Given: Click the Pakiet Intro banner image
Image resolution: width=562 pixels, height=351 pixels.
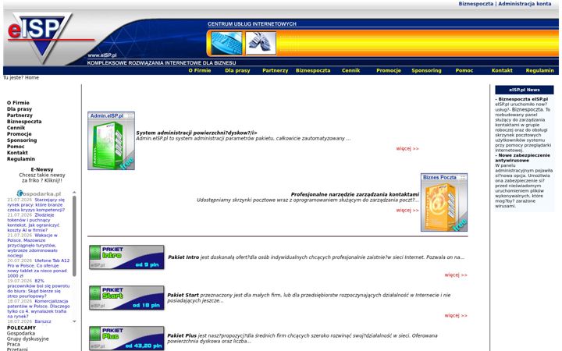Looking at the screenshot, I should click(x=127, y=257).
